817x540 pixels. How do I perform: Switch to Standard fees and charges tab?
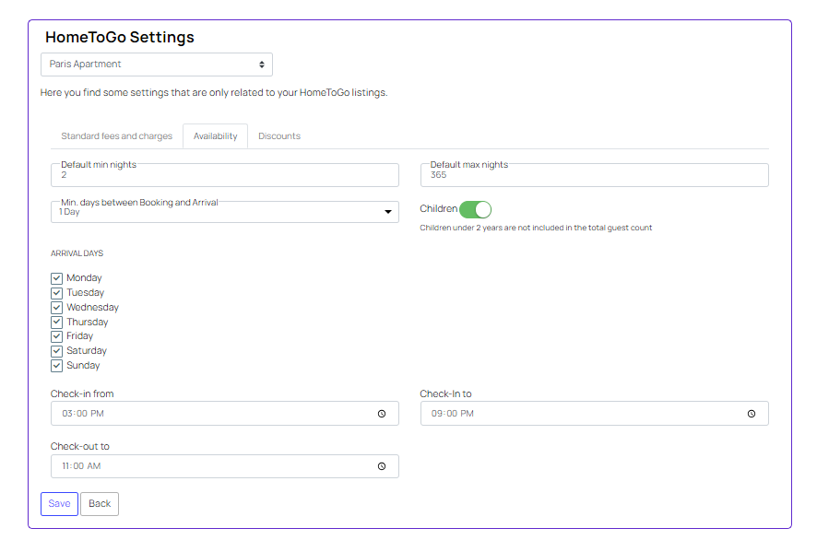coord(117,135)
